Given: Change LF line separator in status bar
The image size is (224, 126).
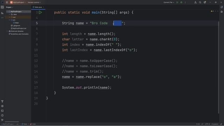Looking at the screenshot, I should pyautogui.click(x=202, y=124).
